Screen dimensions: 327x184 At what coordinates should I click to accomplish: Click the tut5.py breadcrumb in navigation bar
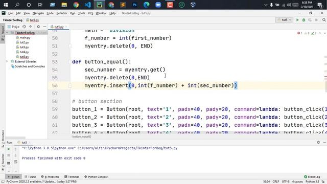pos(33,20)
